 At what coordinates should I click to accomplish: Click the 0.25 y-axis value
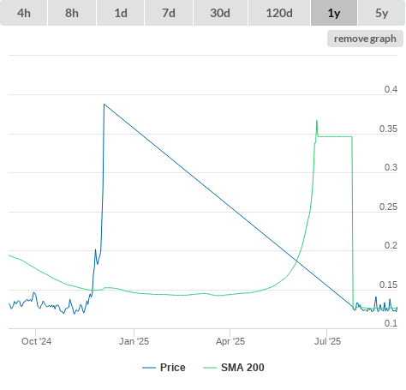pyautogui.click(x=388, y=207)
